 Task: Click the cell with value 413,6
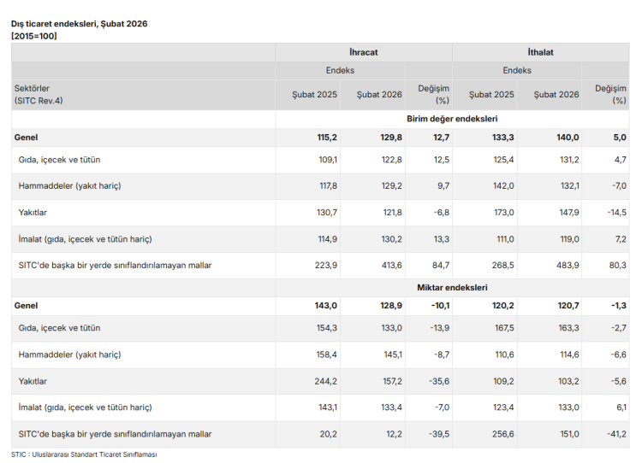(389, 266)
